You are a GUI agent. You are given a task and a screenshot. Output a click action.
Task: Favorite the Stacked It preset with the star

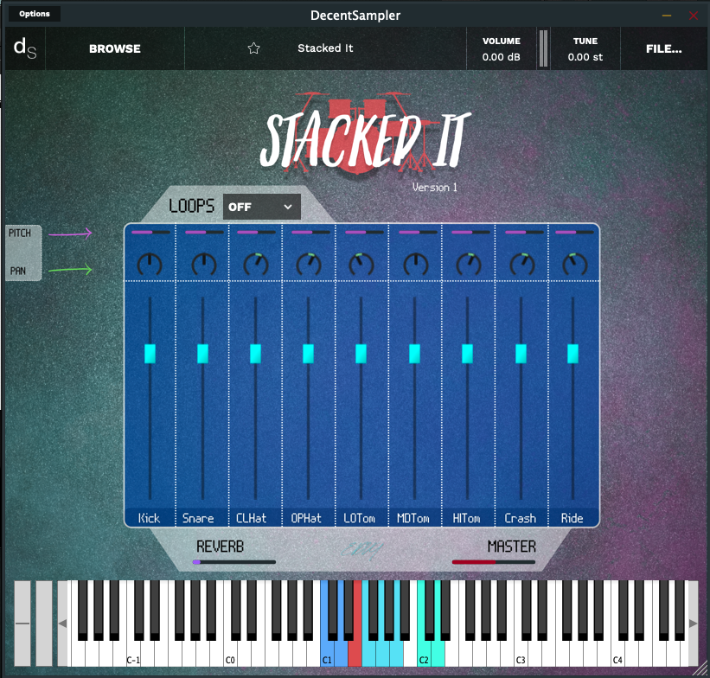pos(254,48)
